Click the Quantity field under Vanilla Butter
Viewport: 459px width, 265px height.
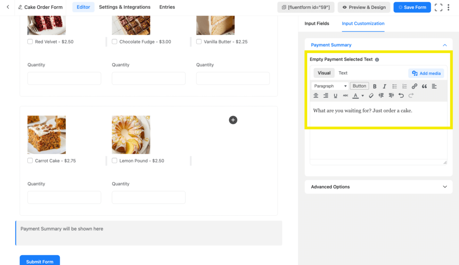click(233, 78)
